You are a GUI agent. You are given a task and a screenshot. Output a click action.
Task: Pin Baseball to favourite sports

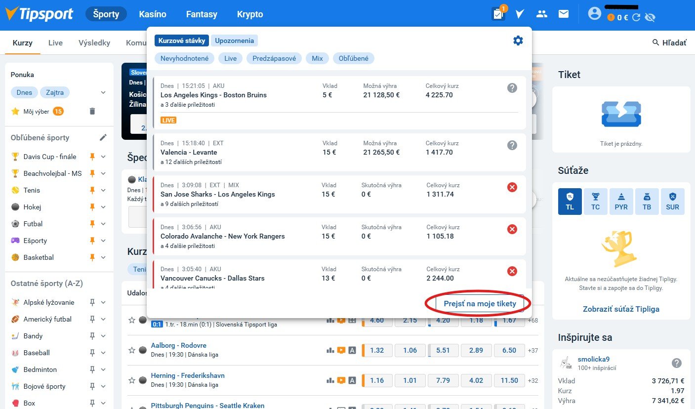pyautogui.click(x=92, y=353)
